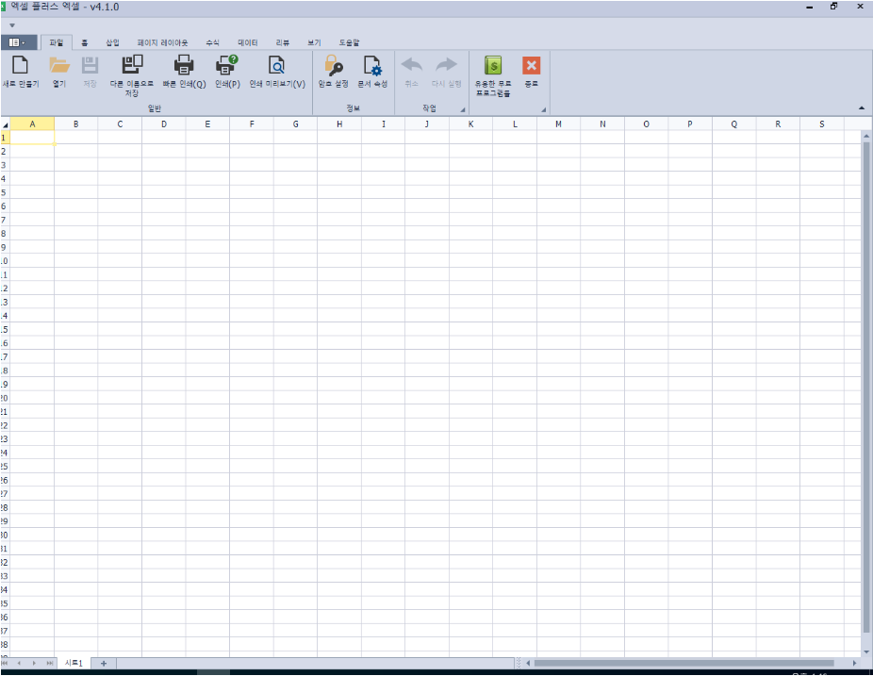873x676 pixels.
Task: Expand the dialog launcher beside 종료 group
Action: point(543,109)
